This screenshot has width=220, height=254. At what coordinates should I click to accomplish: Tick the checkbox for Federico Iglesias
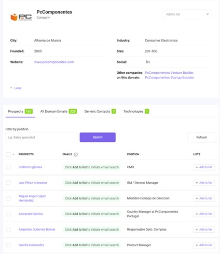[8, 167]
